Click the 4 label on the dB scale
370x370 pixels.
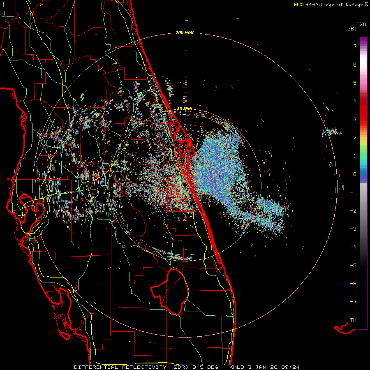(355, 101)
